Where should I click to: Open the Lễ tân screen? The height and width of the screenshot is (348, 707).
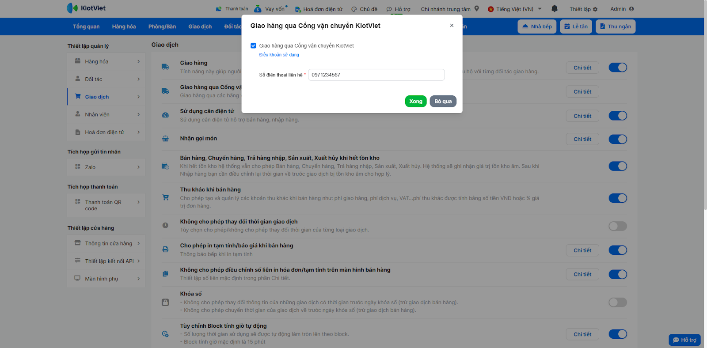coord(576,26)
